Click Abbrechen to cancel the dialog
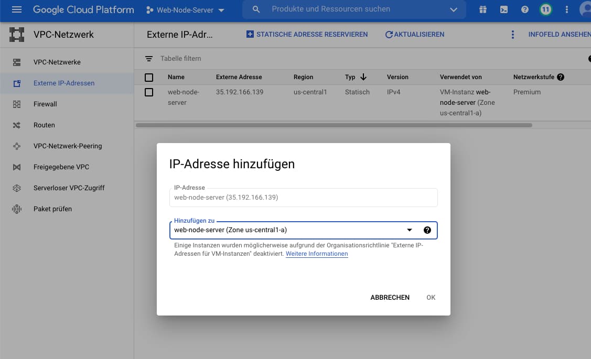Screen dimensions: 591x359 390,297
